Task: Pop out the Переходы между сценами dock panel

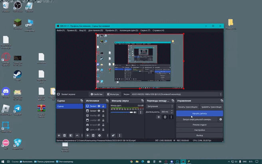Action: (x=173, y=100)
